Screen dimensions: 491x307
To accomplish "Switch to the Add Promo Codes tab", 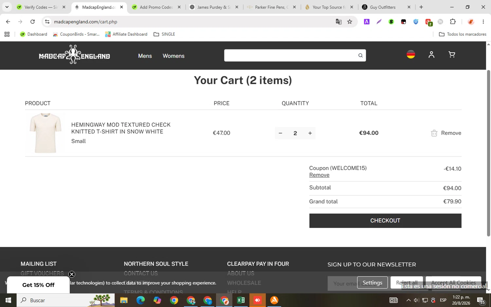I will click(x=156, y=7).
